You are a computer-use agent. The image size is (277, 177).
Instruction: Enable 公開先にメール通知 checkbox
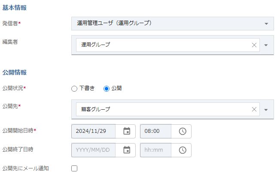coord(74,168)
